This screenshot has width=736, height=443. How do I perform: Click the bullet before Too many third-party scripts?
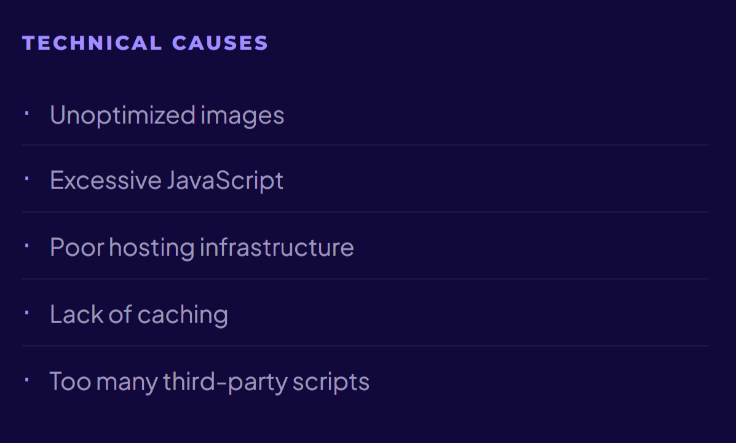tap(27, 380)
